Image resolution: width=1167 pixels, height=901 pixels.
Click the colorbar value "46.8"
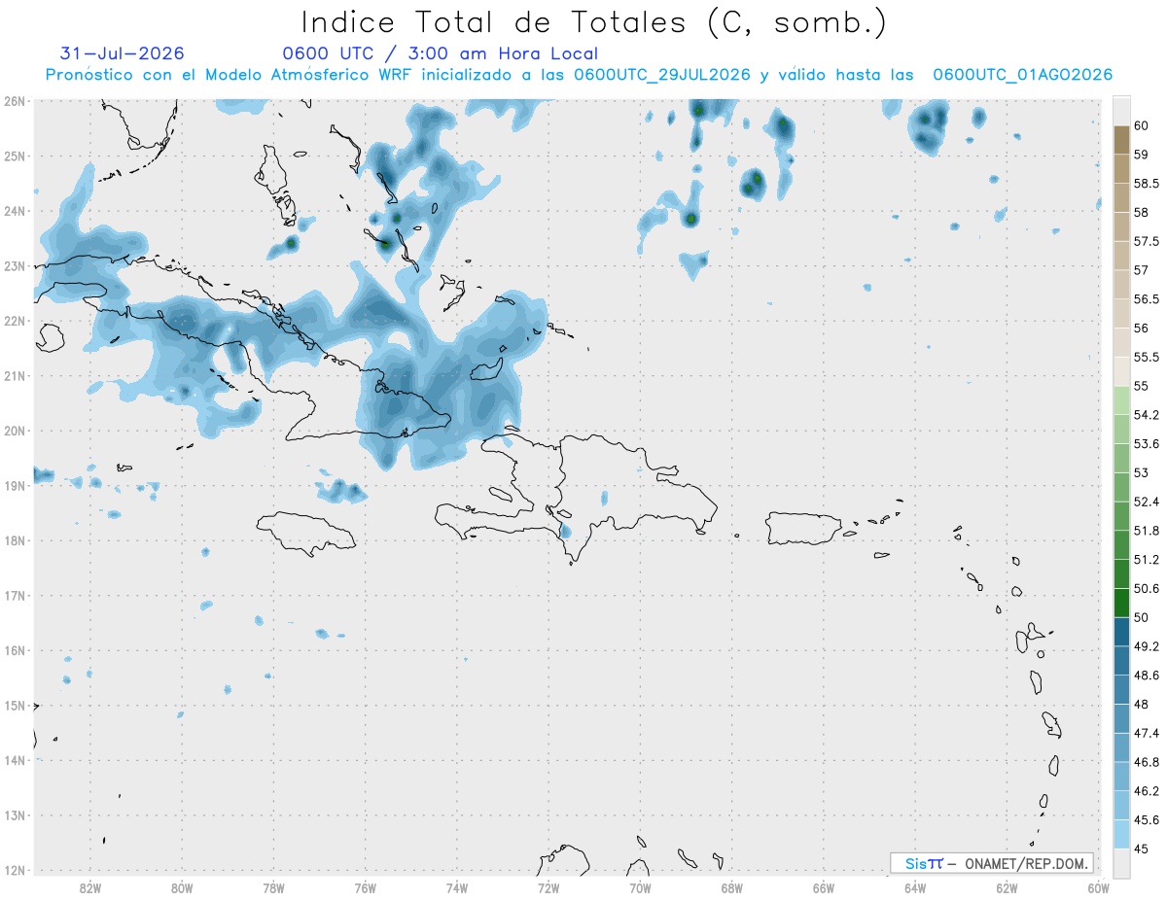(1147, 762)
